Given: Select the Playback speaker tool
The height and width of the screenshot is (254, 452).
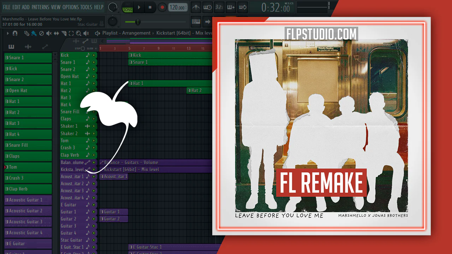Looking at the screenshot, I should pyautogui.click(x=86, y=34).
